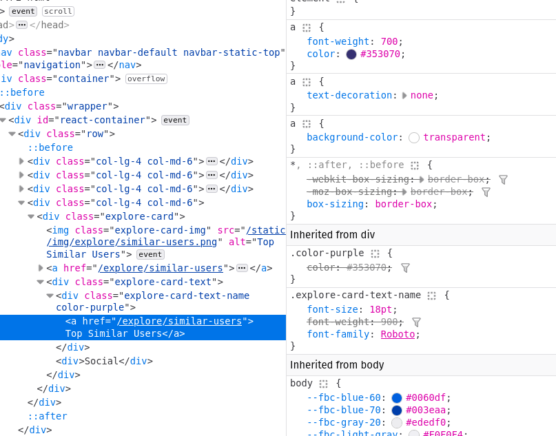Click filter icon next to -webkit-box-sizing
Viewport: 556px width, 436px height.
pos(503,180)
